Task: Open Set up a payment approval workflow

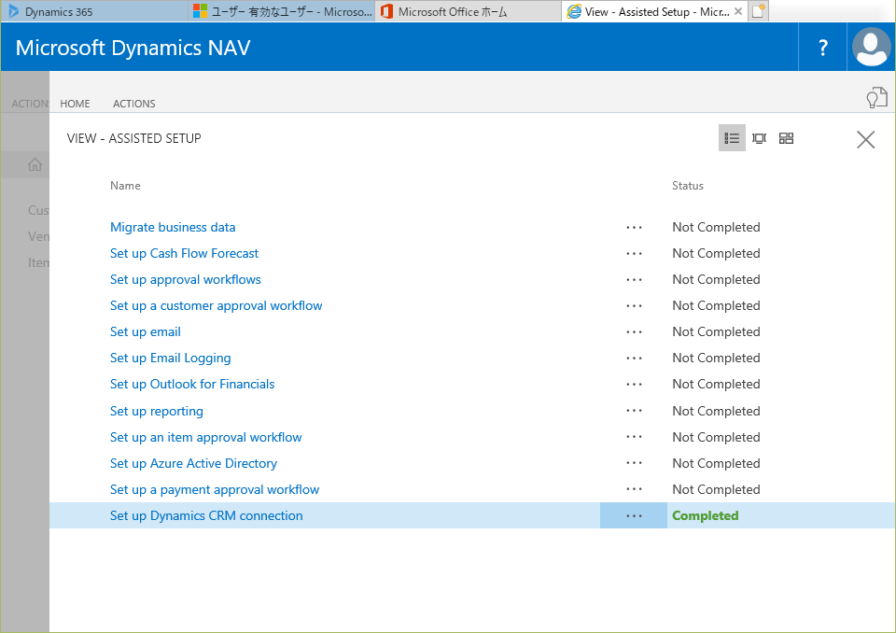Action: (215, 489)
